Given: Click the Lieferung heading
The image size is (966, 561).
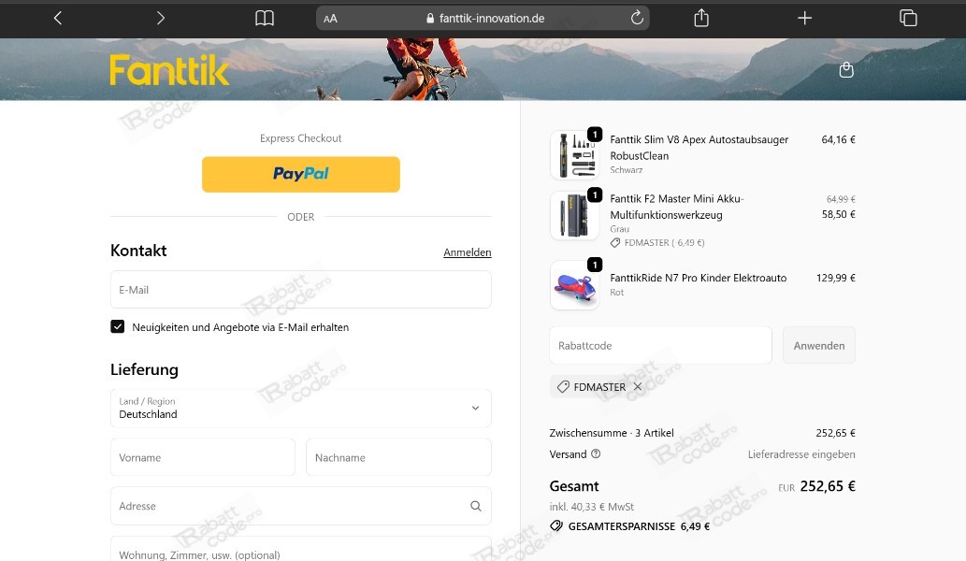Looking at the screenshot, I should [x=144, y=369].
